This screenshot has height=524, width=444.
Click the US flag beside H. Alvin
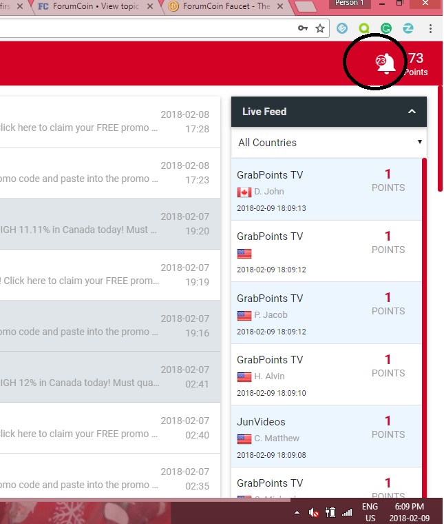point(244,377)
